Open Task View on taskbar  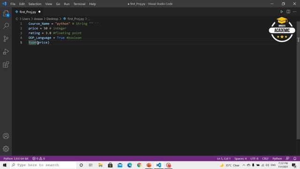(x=90, y=165)
